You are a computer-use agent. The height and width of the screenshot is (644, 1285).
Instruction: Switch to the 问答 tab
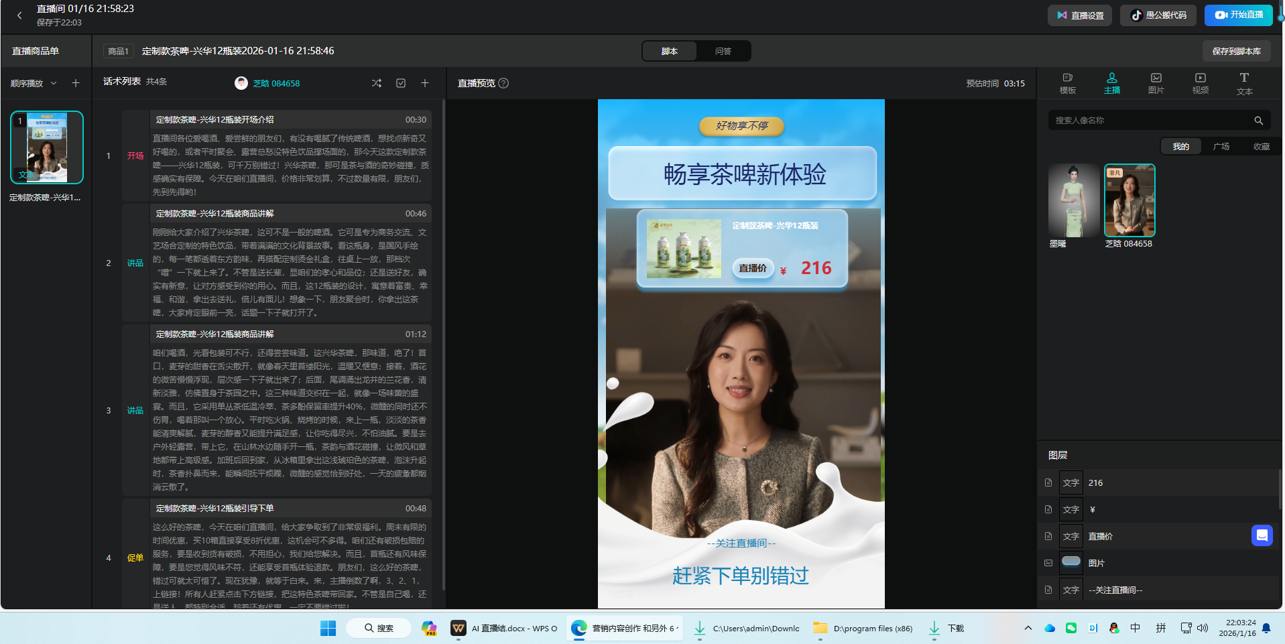[x=723, y=50]
